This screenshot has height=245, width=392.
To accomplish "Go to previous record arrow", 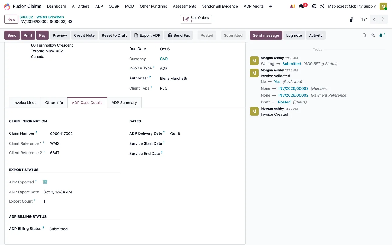I will [374, 19].
